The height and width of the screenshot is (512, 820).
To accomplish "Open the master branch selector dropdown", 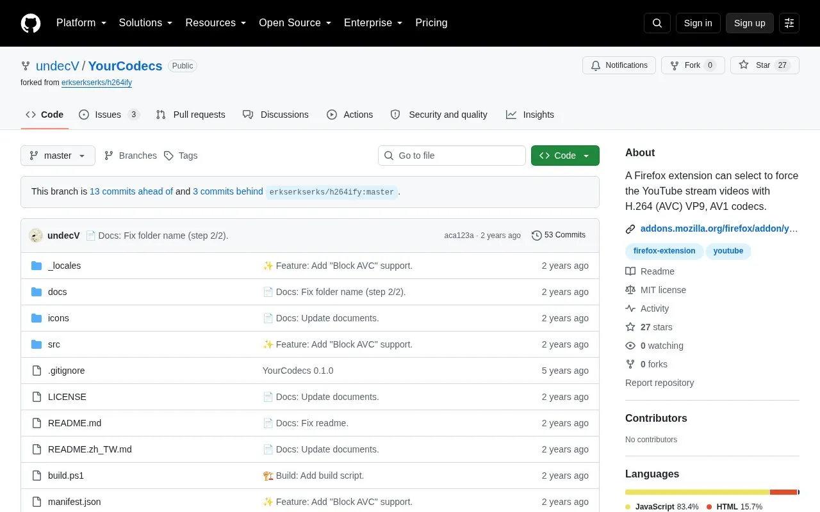I will [x=58, y=156].
